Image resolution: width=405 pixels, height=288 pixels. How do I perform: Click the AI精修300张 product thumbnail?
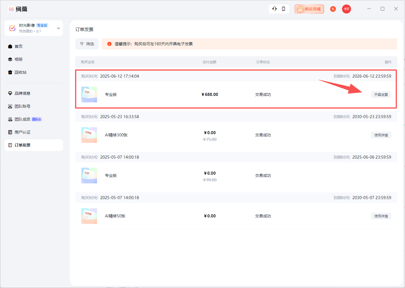[x=89, y=135]
